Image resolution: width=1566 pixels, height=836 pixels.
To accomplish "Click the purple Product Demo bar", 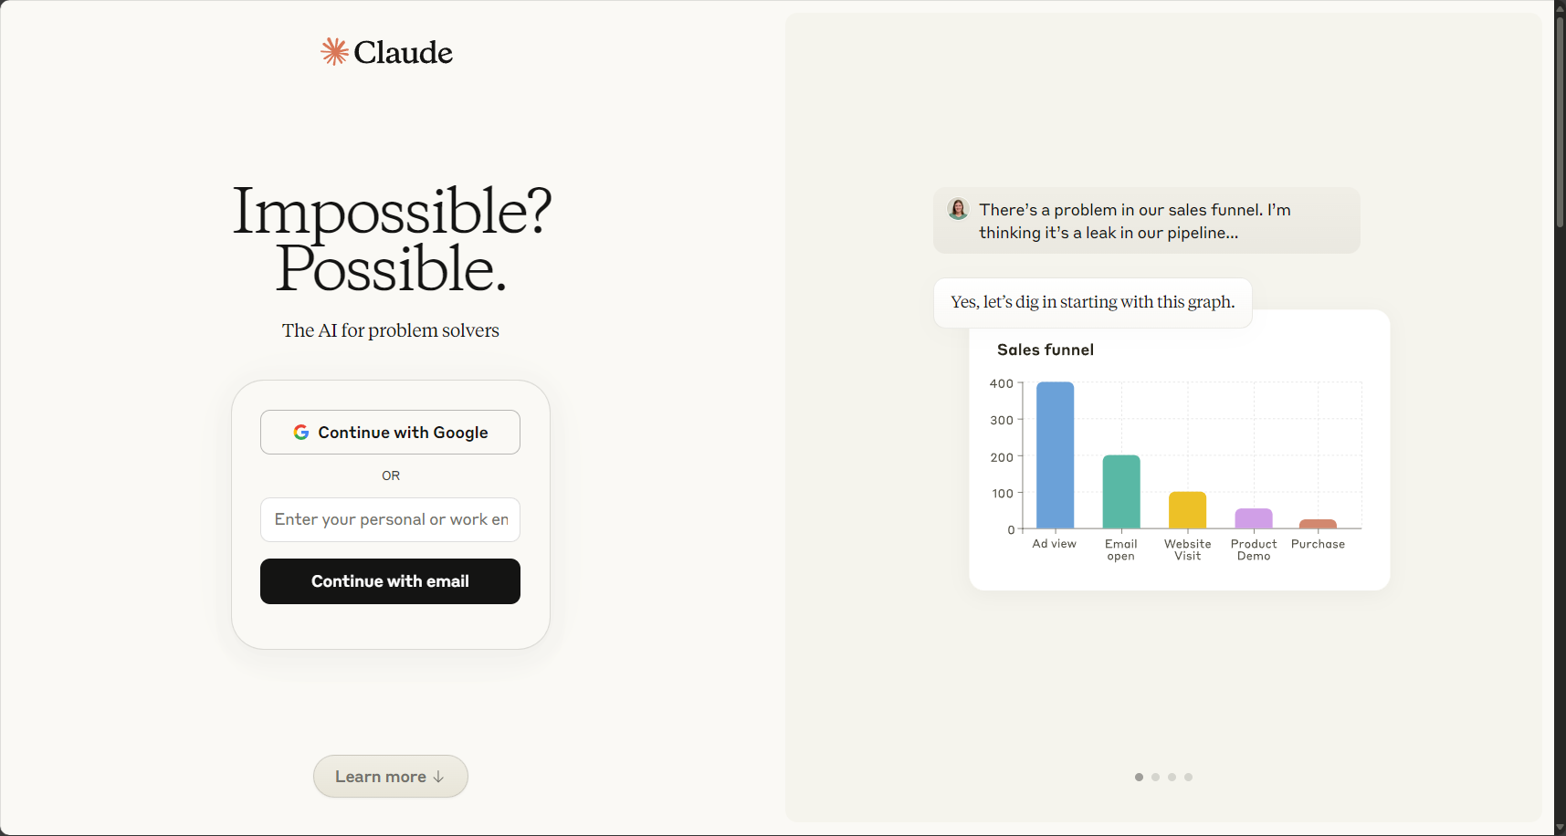I will point(1254,518).
